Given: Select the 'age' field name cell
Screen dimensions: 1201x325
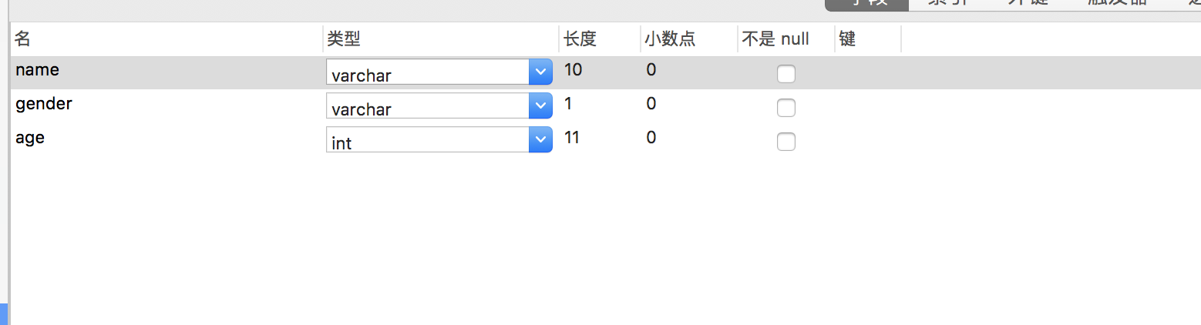Looking at the screenshot, I should [x=30, y=138].
